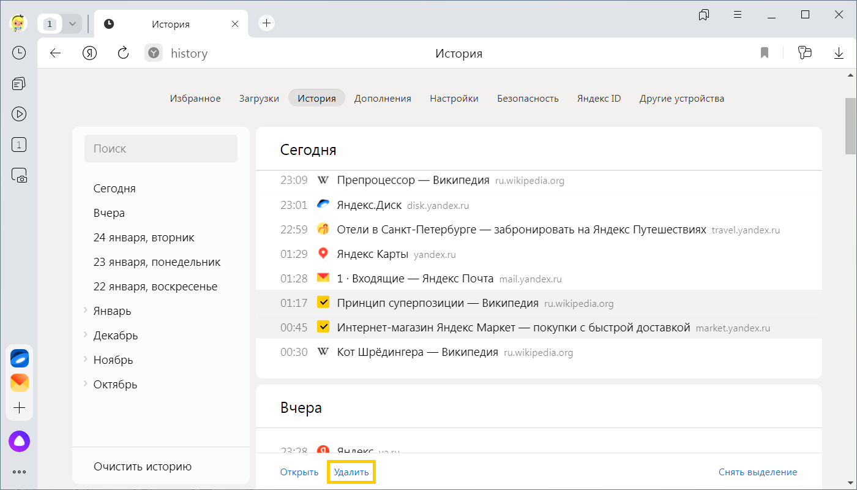Click Удалить to delete selected entries
Screen dimensions: 857x490
point(351,472)
